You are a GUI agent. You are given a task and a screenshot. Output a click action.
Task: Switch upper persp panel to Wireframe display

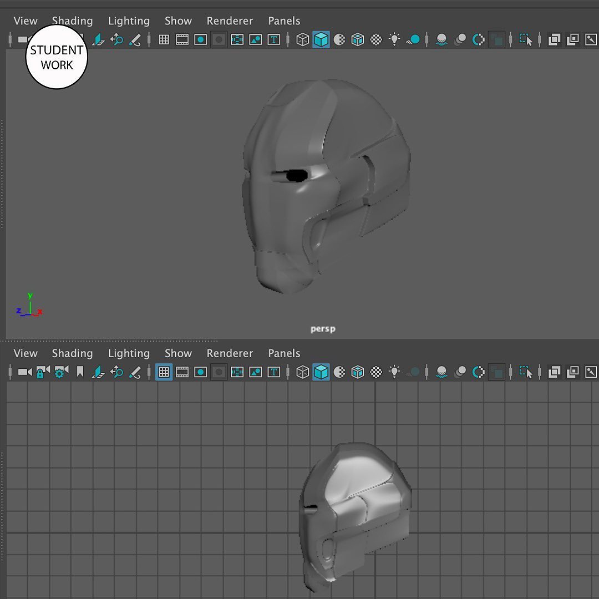tap(303, 40)
